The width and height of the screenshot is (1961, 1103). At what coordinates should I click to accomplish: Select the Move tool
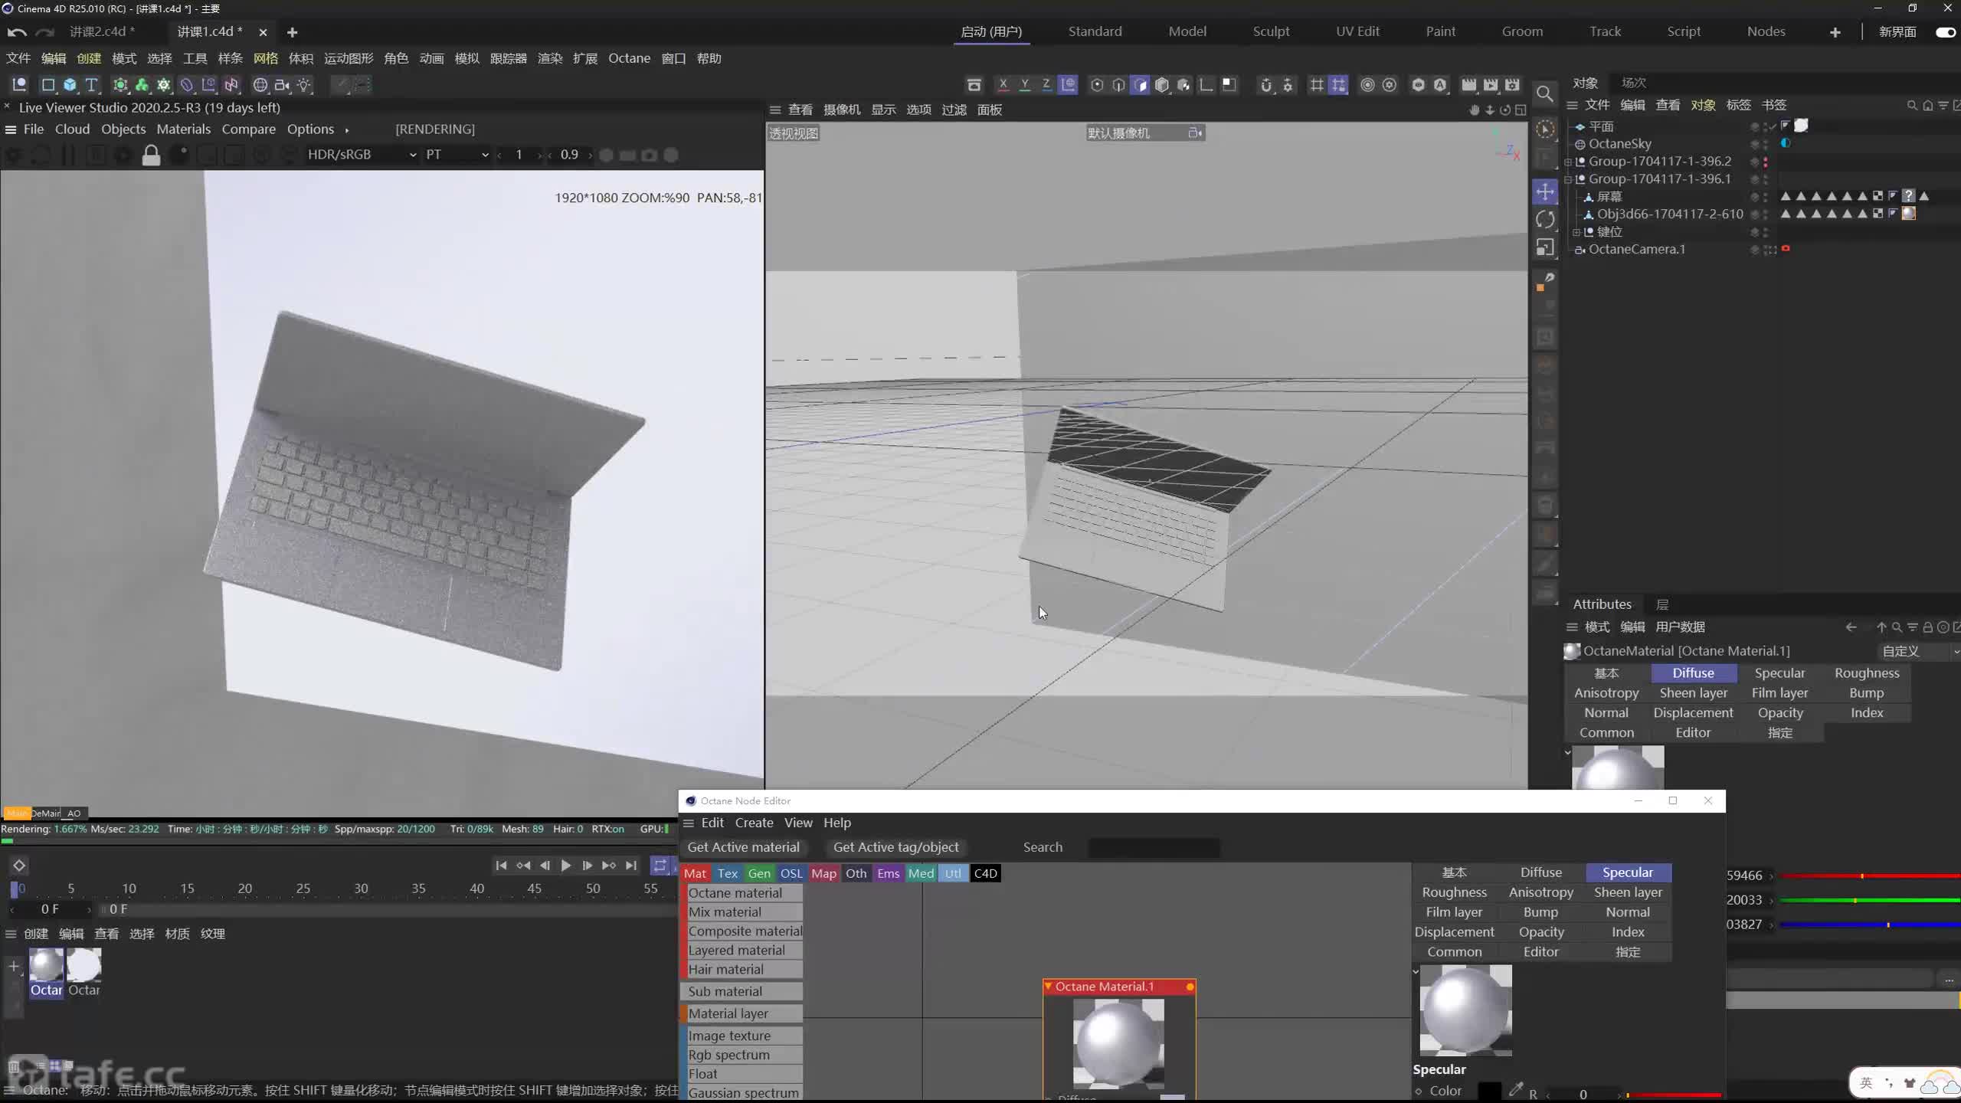tap(1545, 191)
